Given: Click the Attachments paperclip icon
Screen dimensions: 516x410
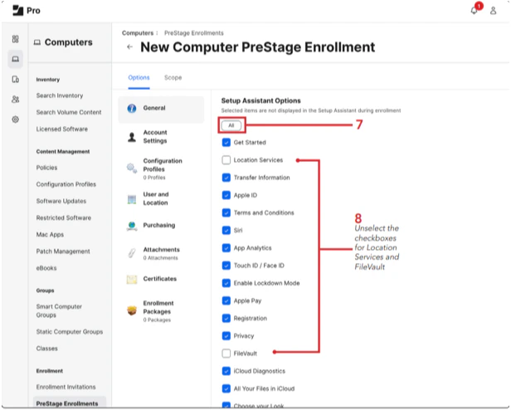Looking at the screenshot, I should [132, 253].
